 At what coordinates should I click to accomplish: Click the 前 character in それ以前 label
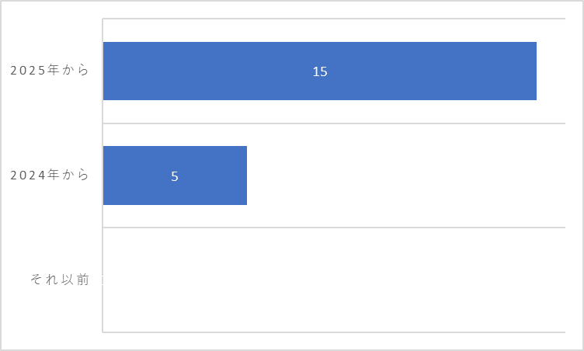(83, 280)
